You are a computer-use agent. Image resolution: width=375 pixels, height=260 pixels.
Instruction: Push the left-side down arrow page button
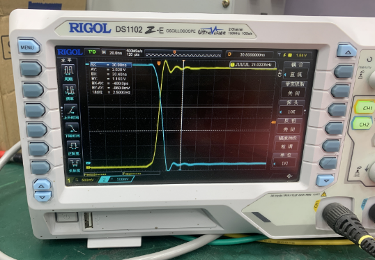point(43,197)
